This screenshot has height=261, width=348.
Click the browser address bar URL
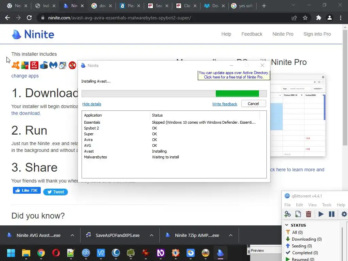119,18
